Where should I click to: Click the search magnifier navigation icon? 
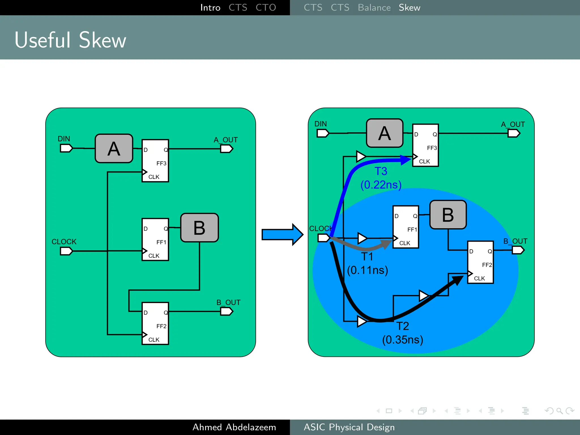(x=559, y=411)
